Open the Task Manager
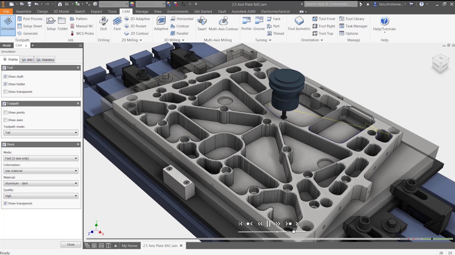Viewport: 455px width, 255px height. [353, 26]
